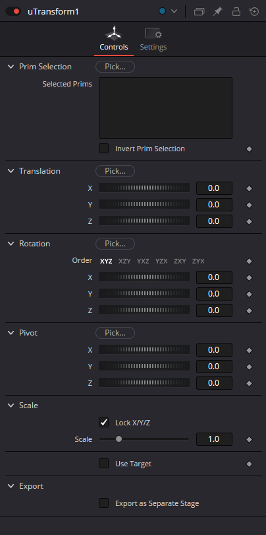Add keyframe for Pivot X
Viewport: 266px width, 535px height.
click(250, 351)
